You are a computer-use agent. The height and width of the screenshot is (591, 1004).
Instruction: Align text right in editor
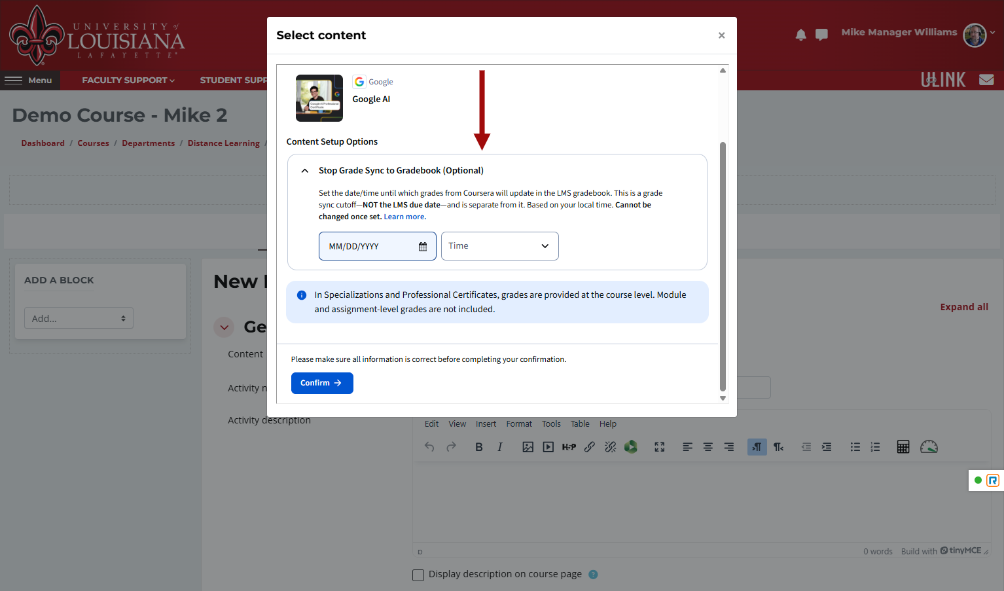(729, 447)
